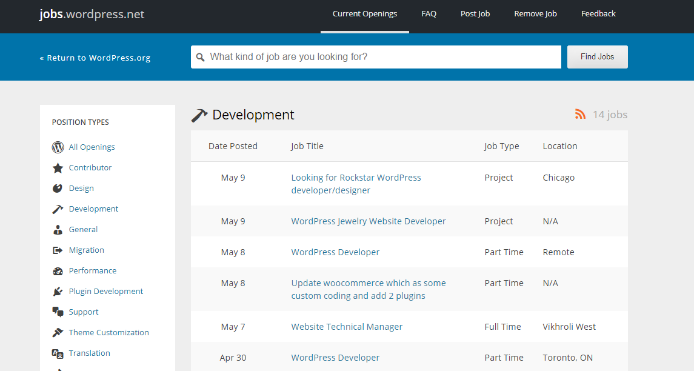Click the Date Posted column header
694x371 pixels.
point(233,146)
